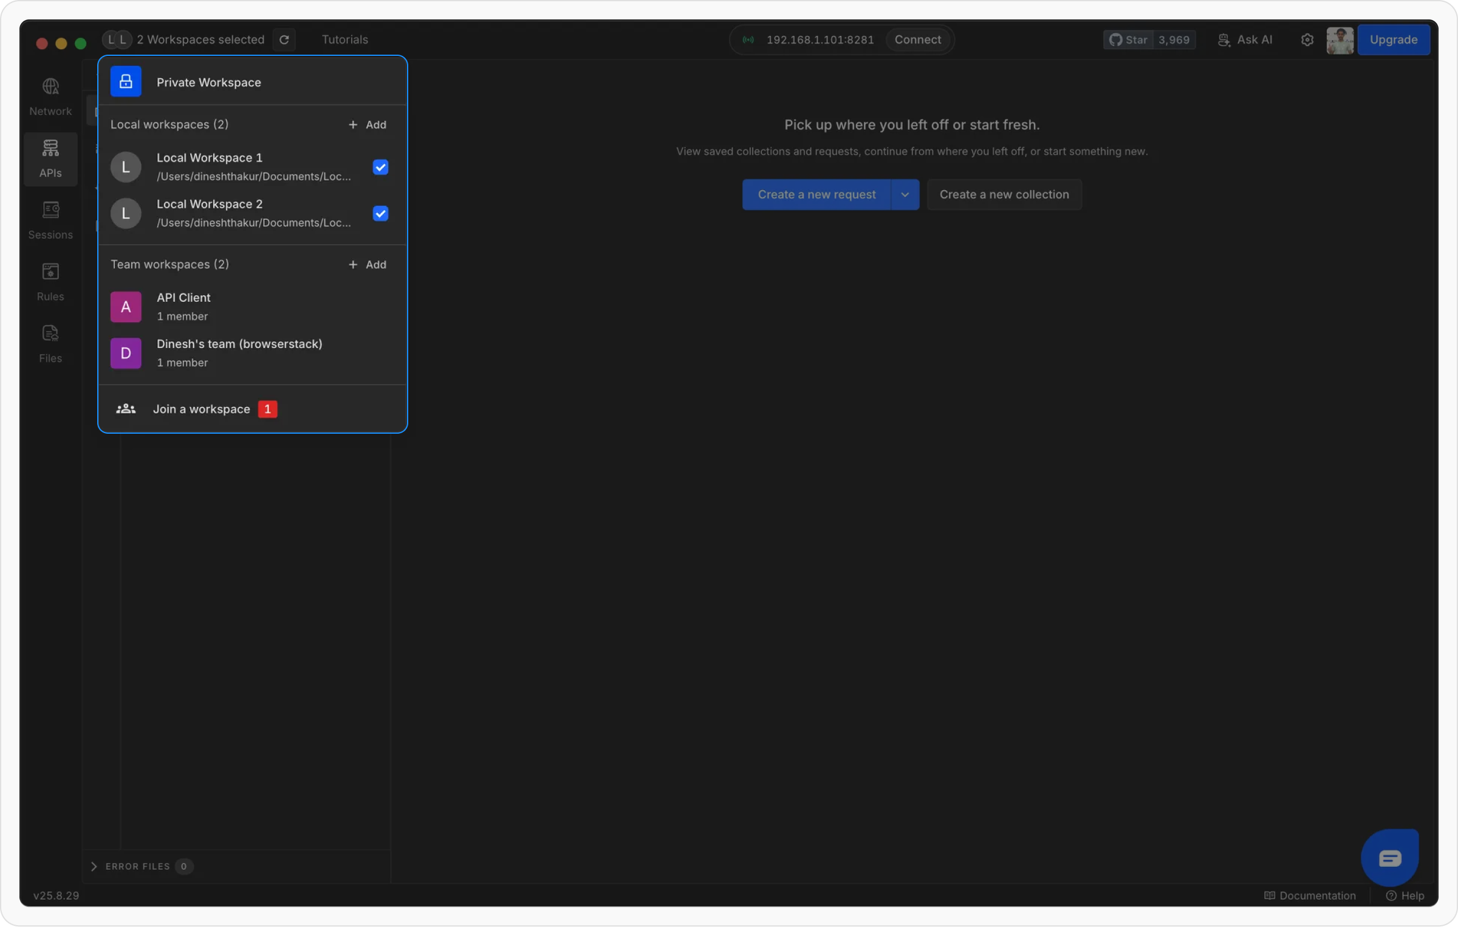1458x927 pixels.
Task: Open the chat support bubble
Action: [x=1389, y=857]
